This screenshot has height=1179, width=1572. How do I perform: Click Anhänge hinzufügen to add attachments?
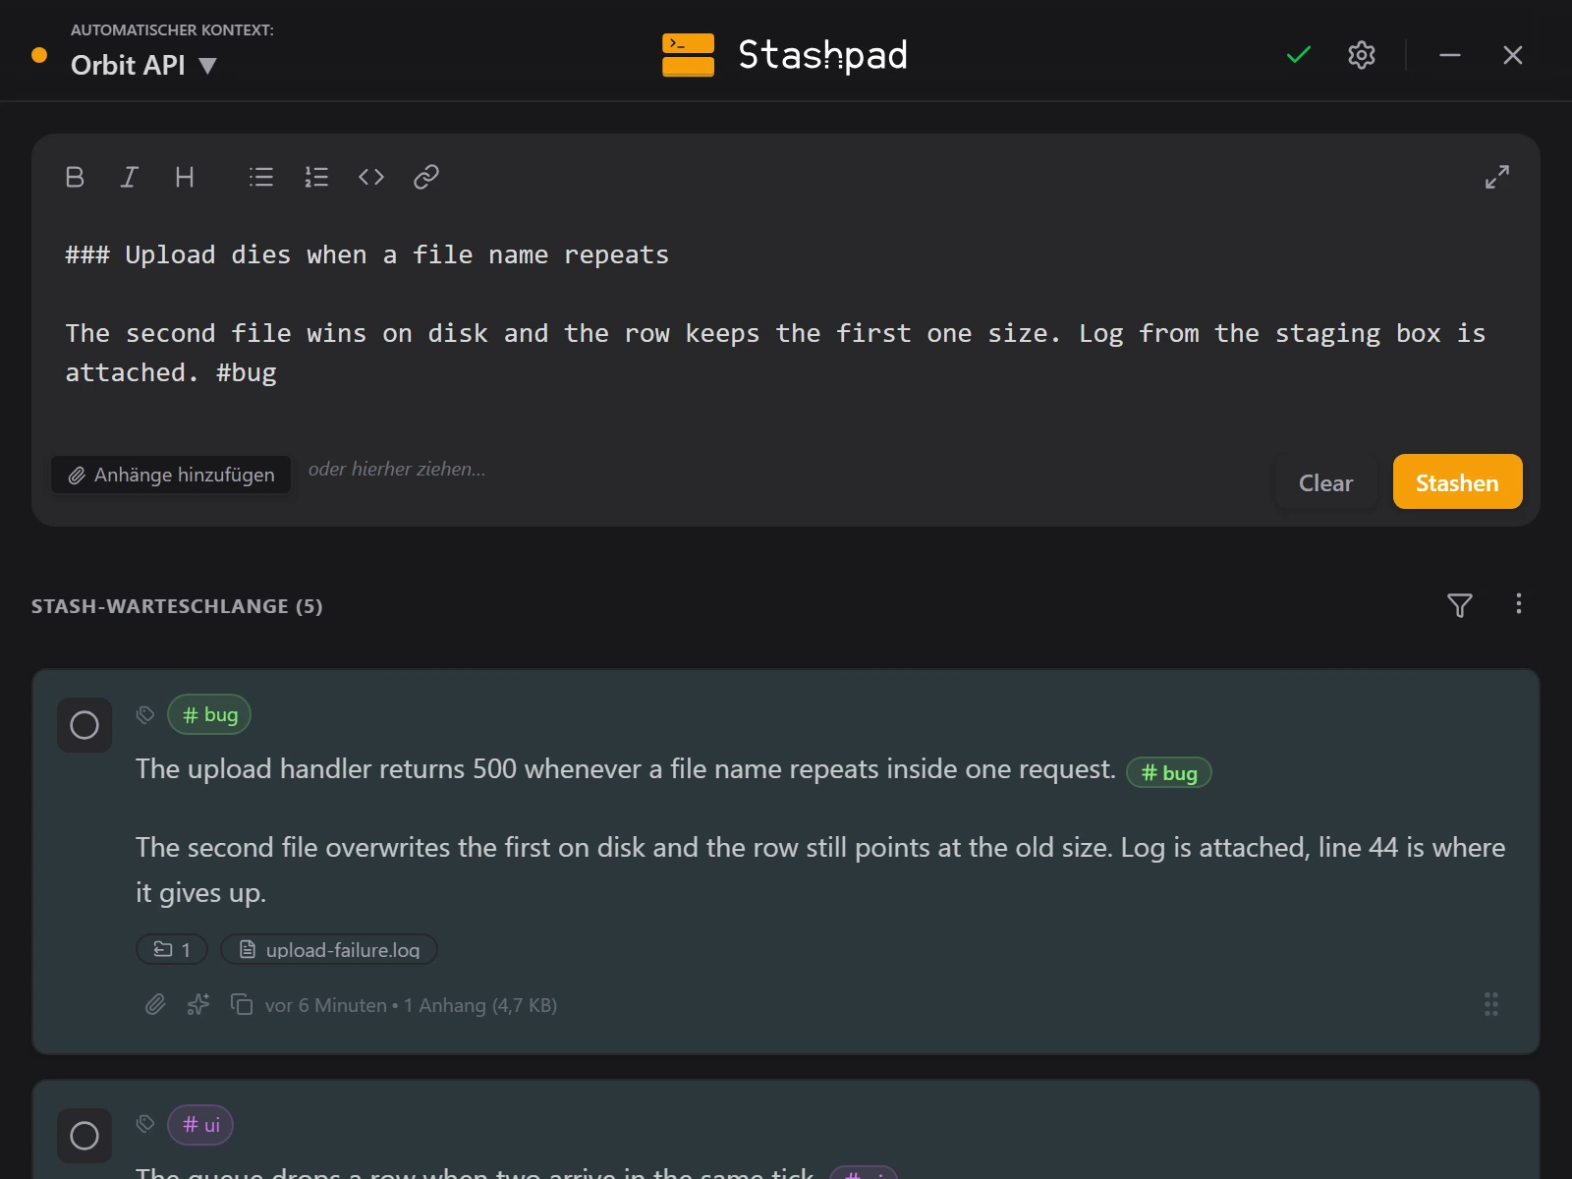coord(171,475)
